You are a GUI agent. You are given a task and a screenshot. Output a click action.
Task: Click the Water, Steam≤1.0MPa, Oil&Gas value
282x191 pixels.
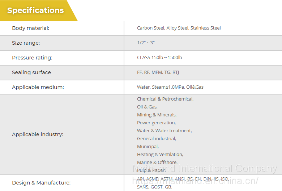tap(170, 87)
